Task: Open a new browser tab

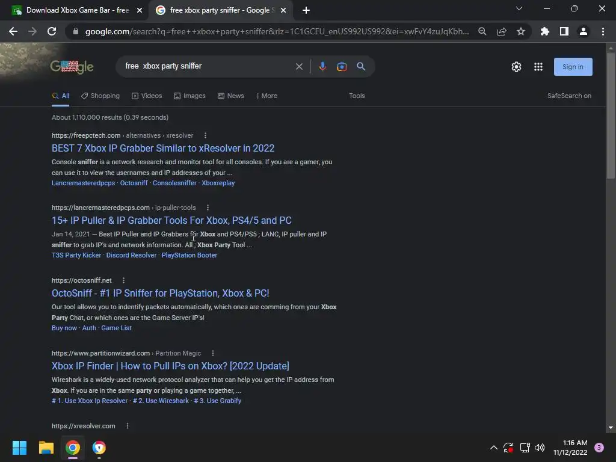Action: click(x=306, y=11)
